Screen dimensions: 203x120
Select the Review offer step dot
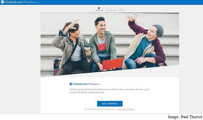pos(99,8)
